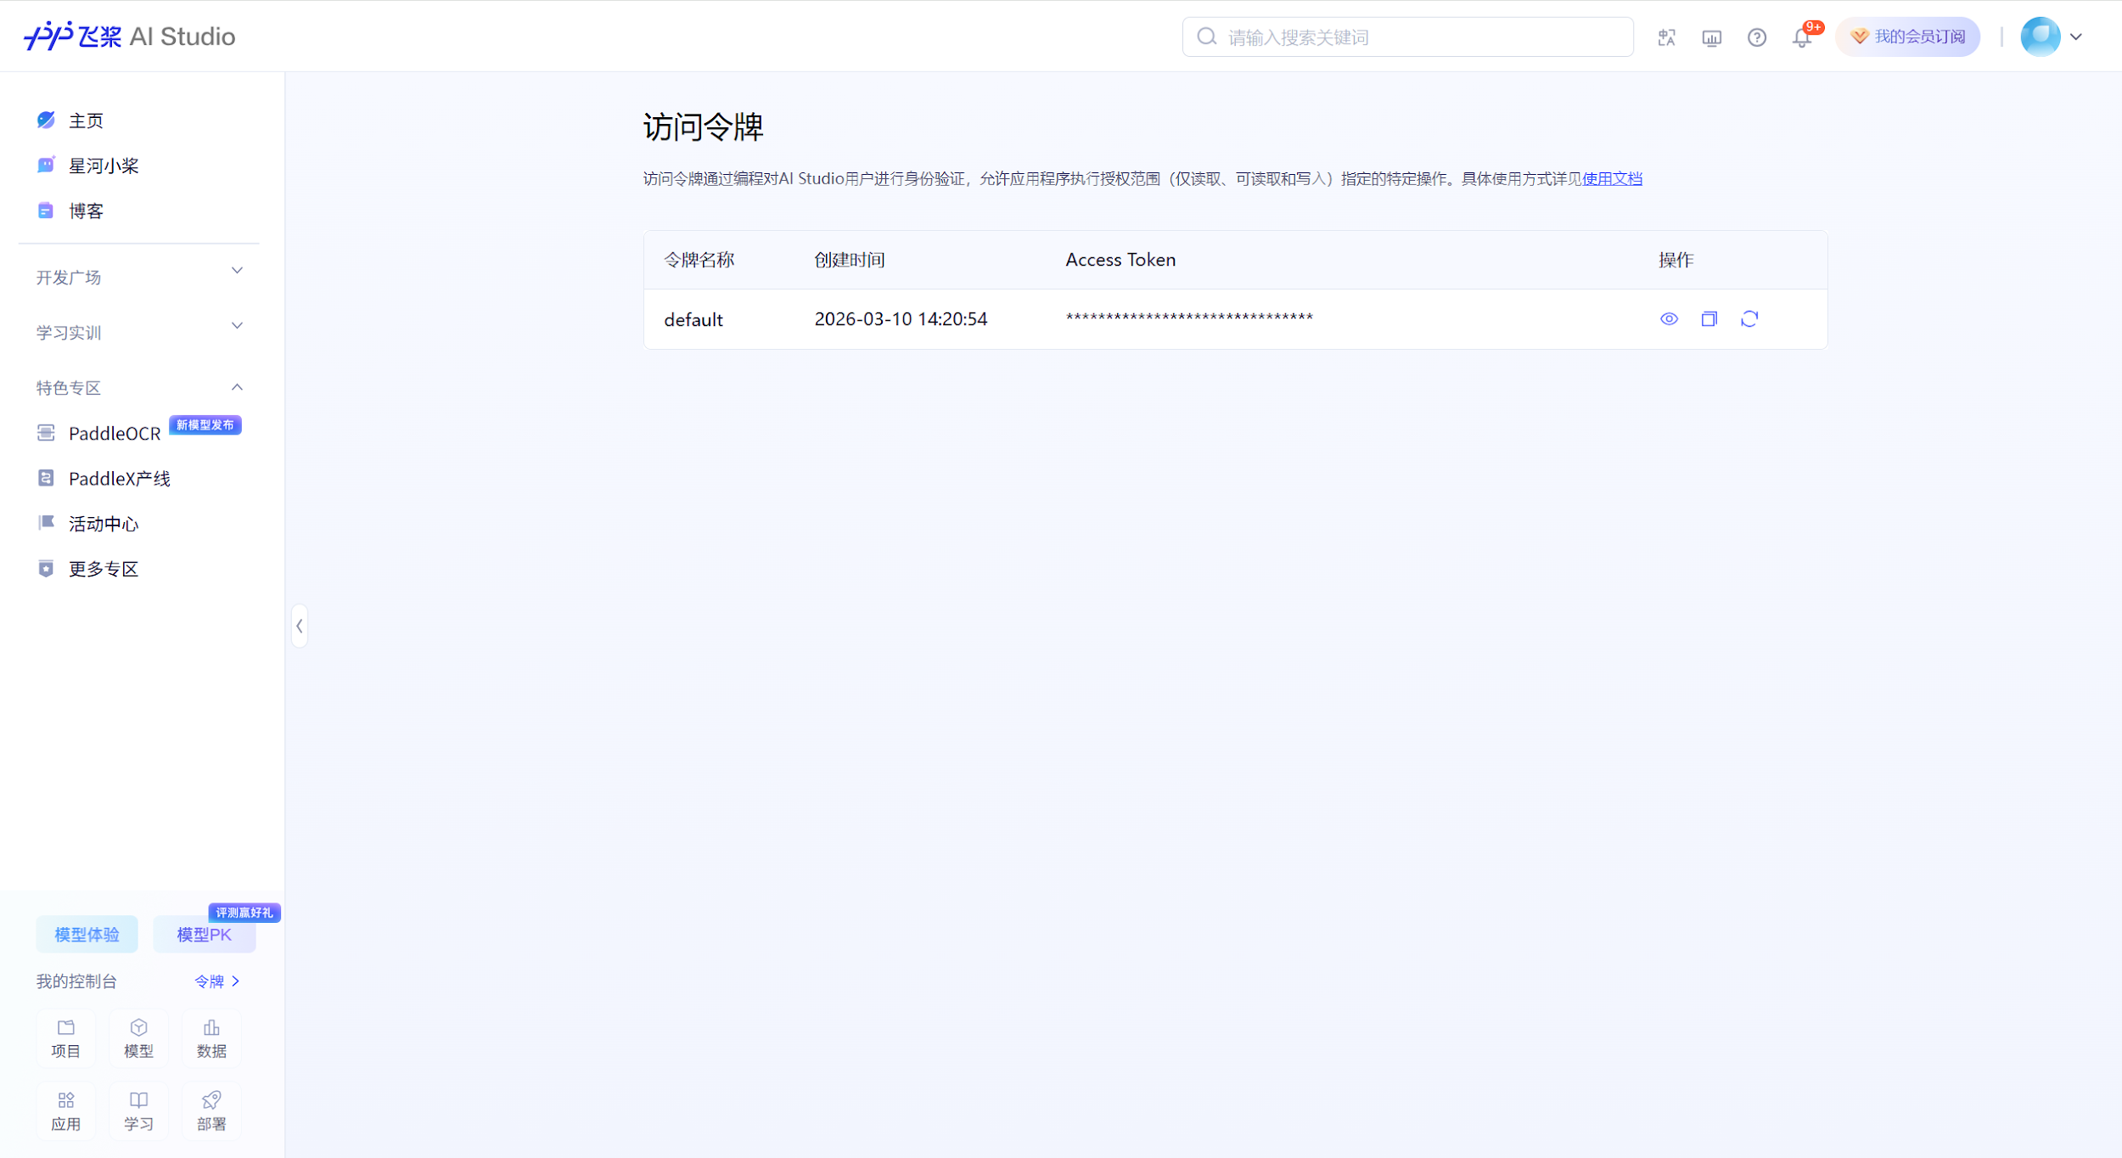Open 我的会员订阅 membership subscription

pos(1906,37)
